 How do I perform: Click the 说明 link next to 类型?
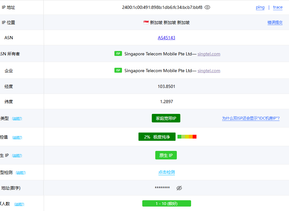point(17,119)
